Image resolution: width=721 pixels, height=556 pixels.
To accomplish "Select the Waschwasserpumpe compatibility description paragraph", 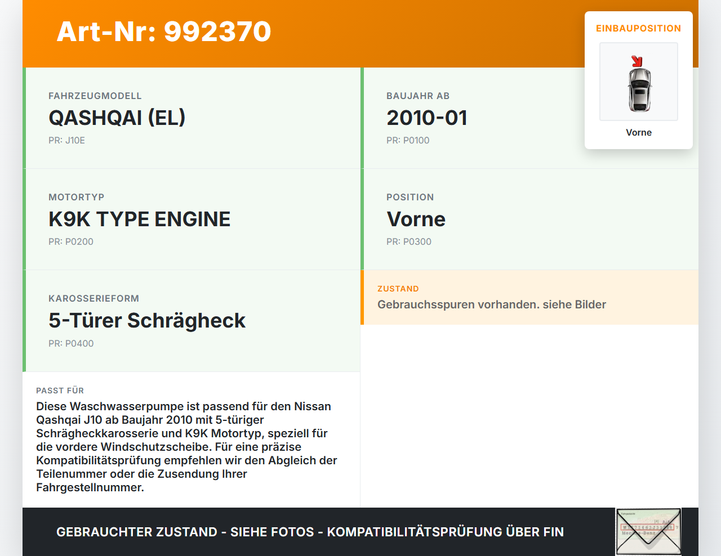I will tap(186, 447).
